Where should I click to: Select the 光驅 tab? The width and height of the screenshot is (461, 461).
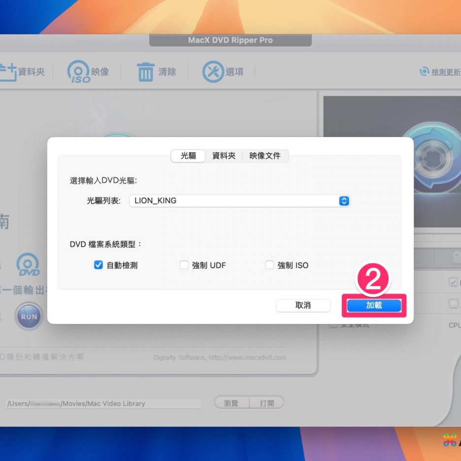pyautogui.click(x=188, y=156)
